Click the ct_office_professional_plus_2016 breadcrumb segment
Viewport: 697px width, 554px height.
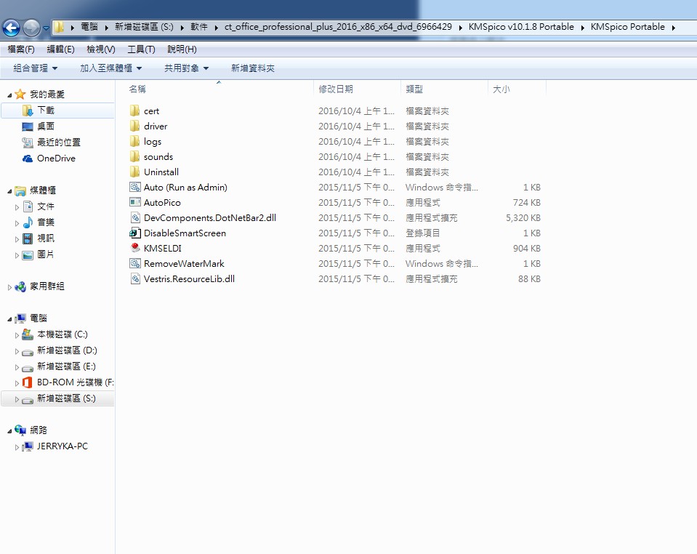(338, 27)
